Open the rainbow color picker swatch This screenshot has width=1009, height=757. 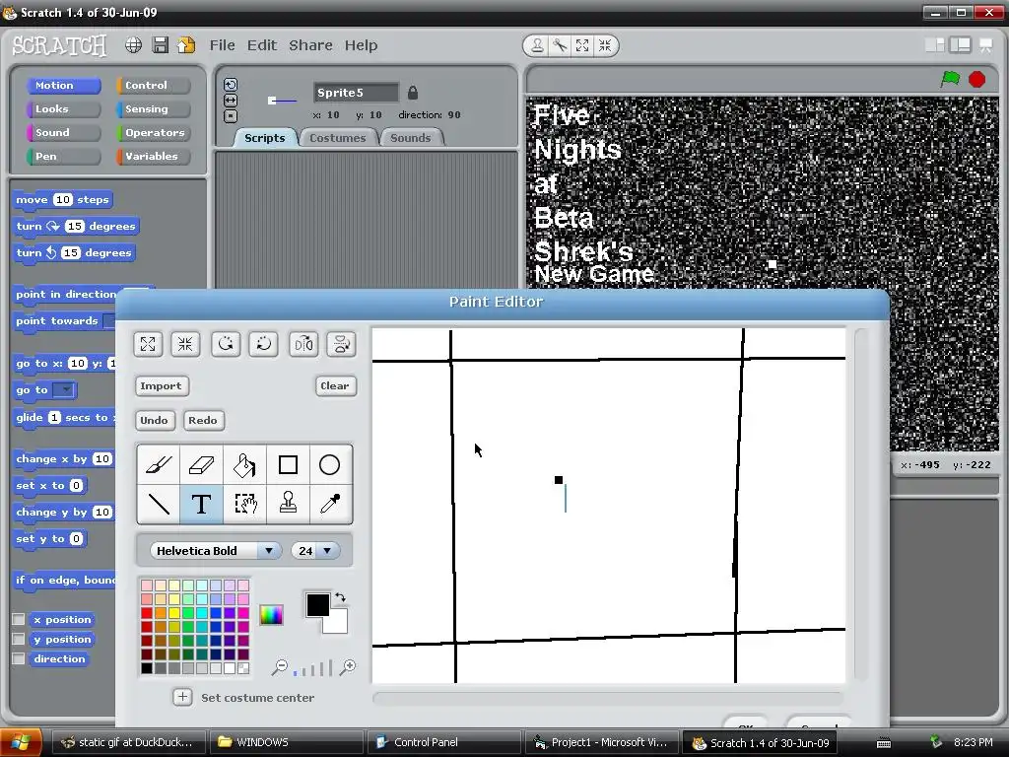(x=272, y=615)
